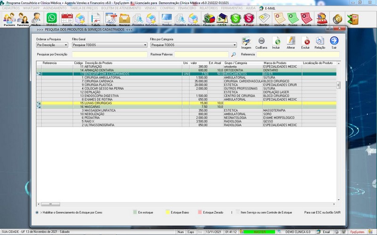Click the Referencia input field

[298, 55]
